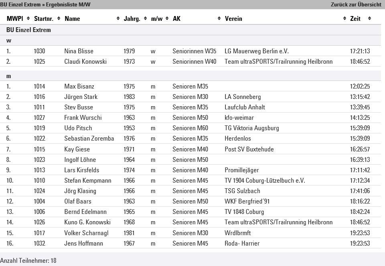
Task: Click start number 1019 for Udo Pitsch
Action: (x=39, y=128)
